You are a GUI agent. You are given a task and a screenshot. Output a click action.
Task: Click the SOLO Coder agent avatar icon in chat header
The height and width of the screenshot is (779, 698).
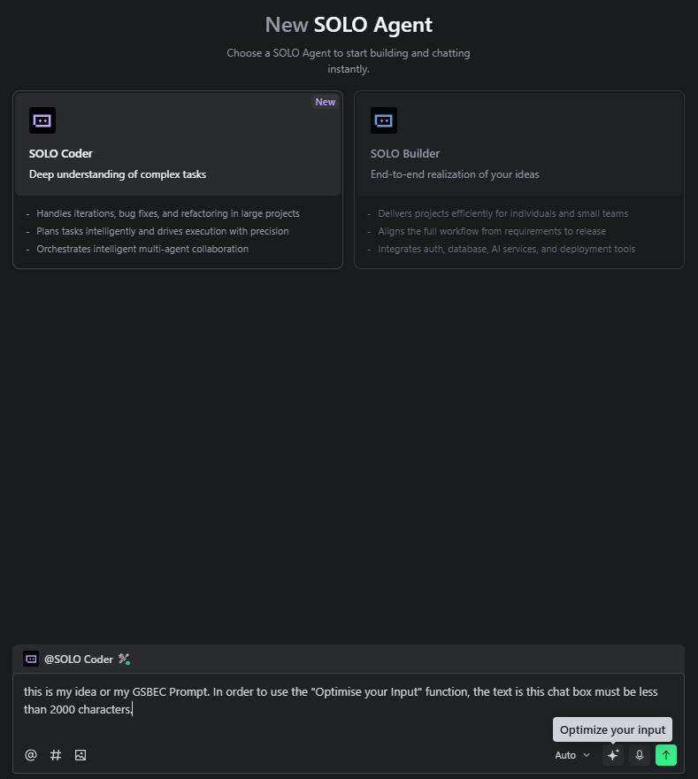click(x=31, y=659)
